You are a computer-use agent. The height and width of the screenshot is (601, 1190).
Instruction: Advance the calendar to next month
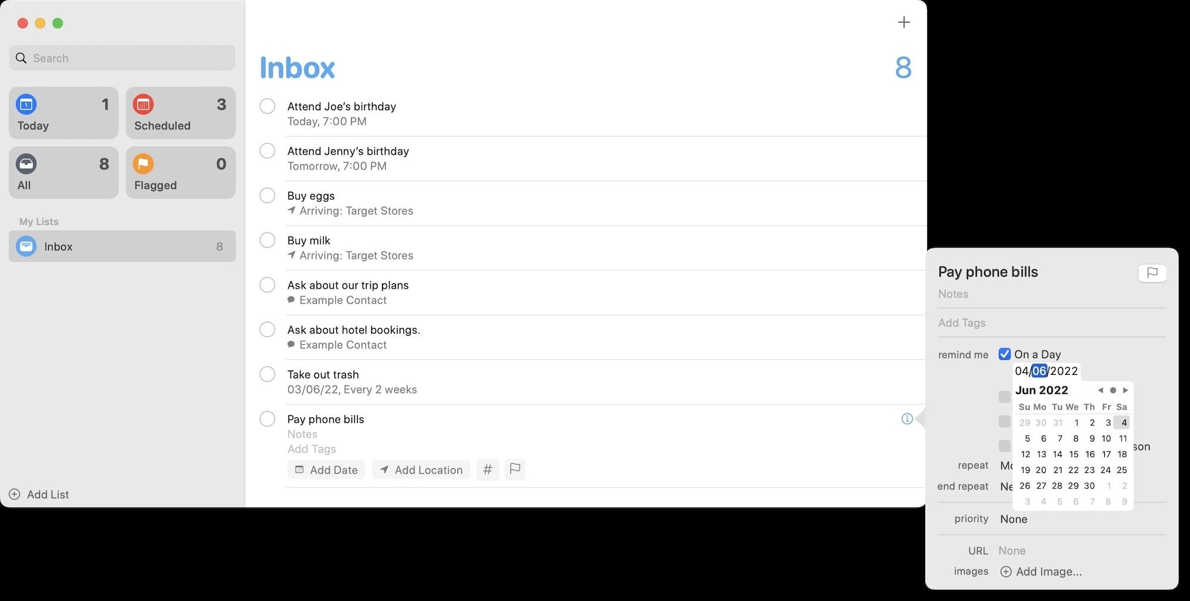(x=1125, y=390)
